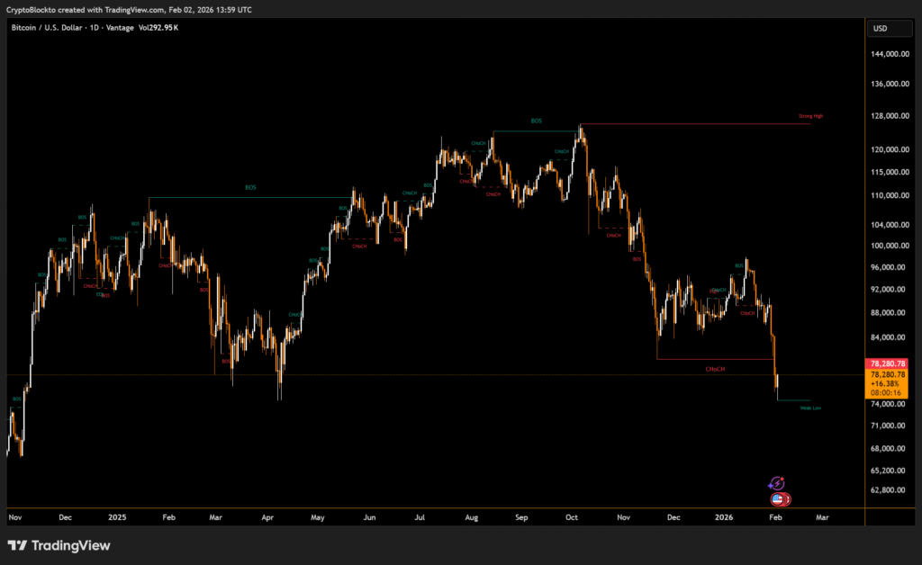Click the US flag economic event icon
Image resolution: width=922 pixels, height=565 pixels.
pyautogui.click(x=778, y=499)
